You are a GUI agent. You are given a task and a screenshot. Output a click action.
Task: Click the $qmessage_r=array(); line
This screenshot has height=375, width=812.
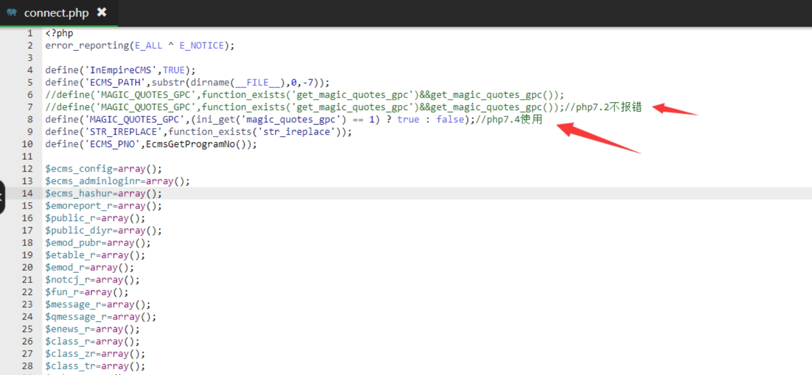(101, 317)
